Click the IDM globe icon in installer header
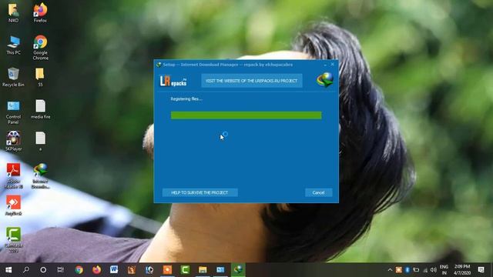This screenshot has height=277, width=493. tap(325, 80)
